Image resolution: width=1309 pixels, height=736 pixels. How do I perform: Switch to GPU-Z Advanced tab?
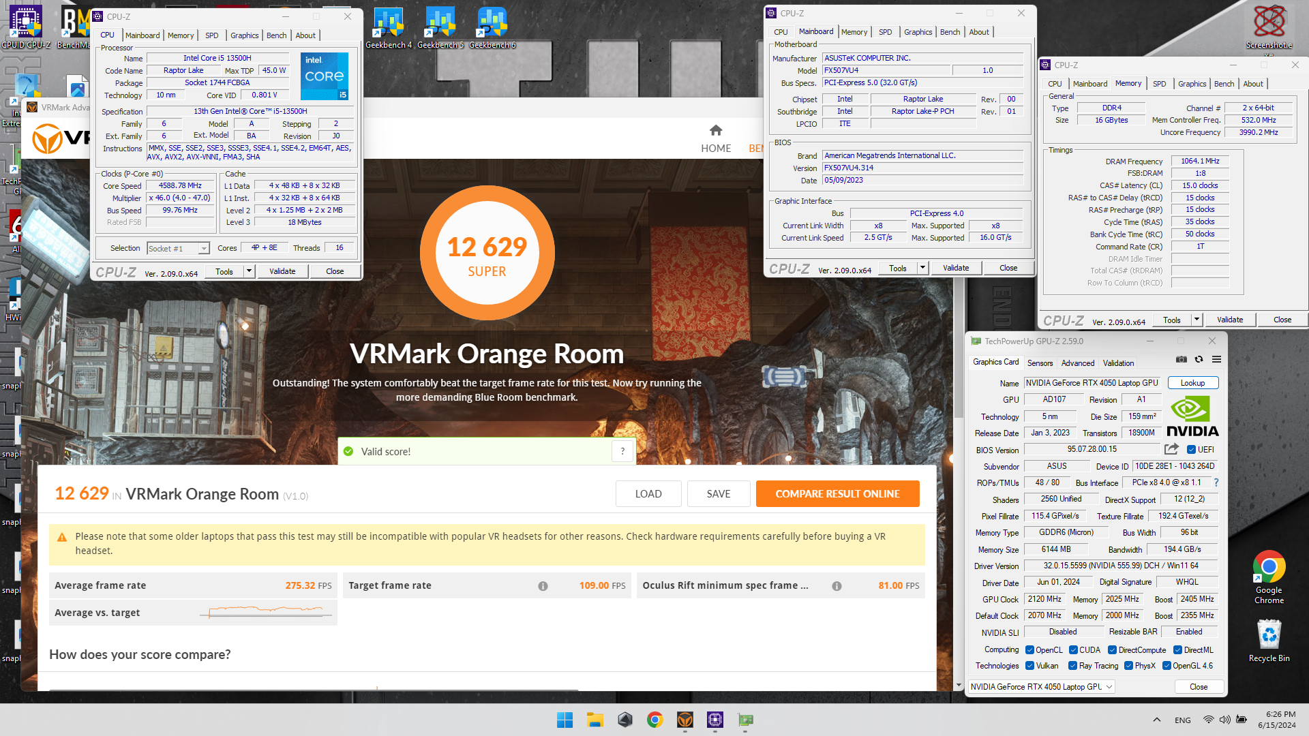click(x=1077, y=363)
